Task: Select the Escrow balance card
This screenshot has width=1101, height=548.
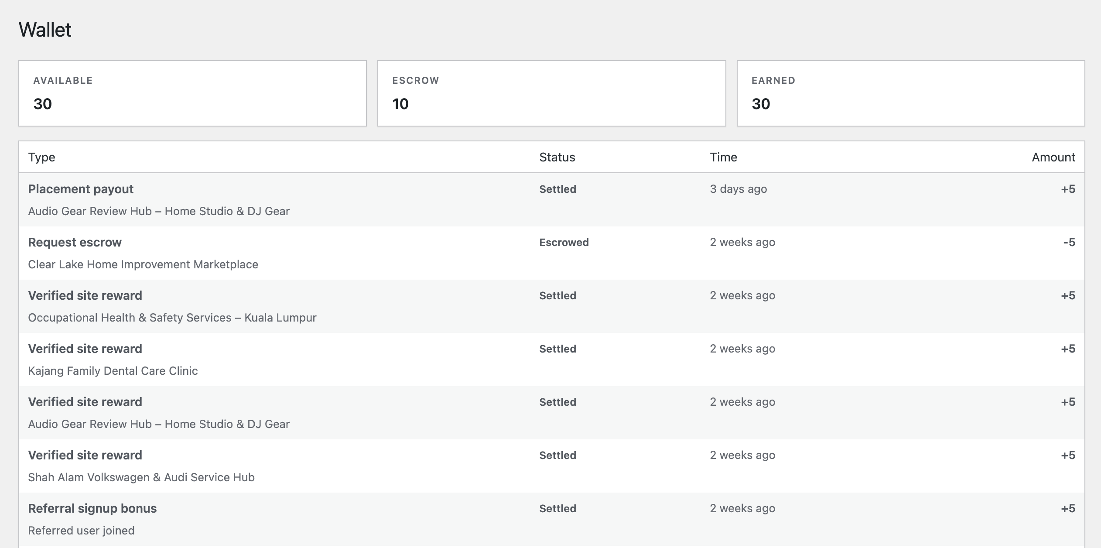Action: tap(551, 93)
